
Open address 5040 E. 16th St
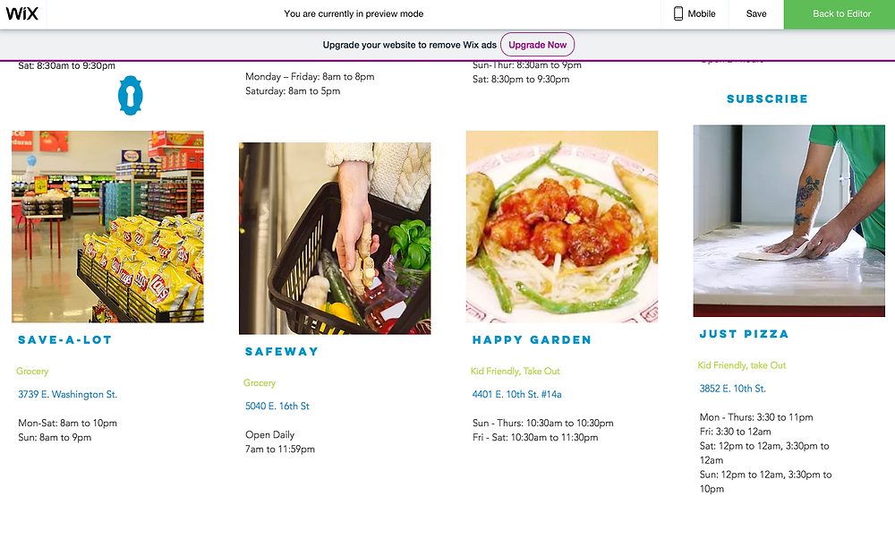click(277, 406)
